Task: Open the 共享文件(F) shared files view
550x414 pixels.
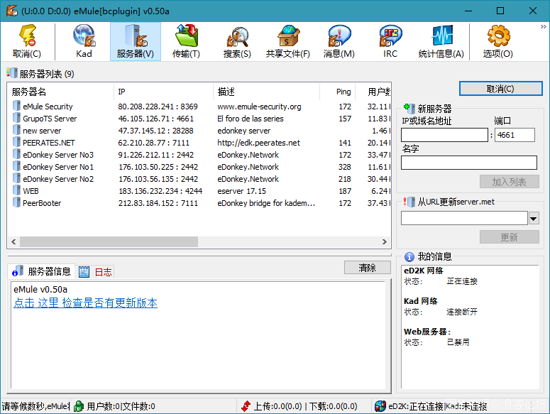Action: coord(288,41)
